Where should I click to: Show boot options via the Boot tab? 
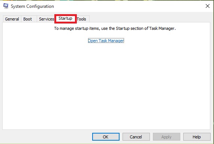(x=29, y=19)
